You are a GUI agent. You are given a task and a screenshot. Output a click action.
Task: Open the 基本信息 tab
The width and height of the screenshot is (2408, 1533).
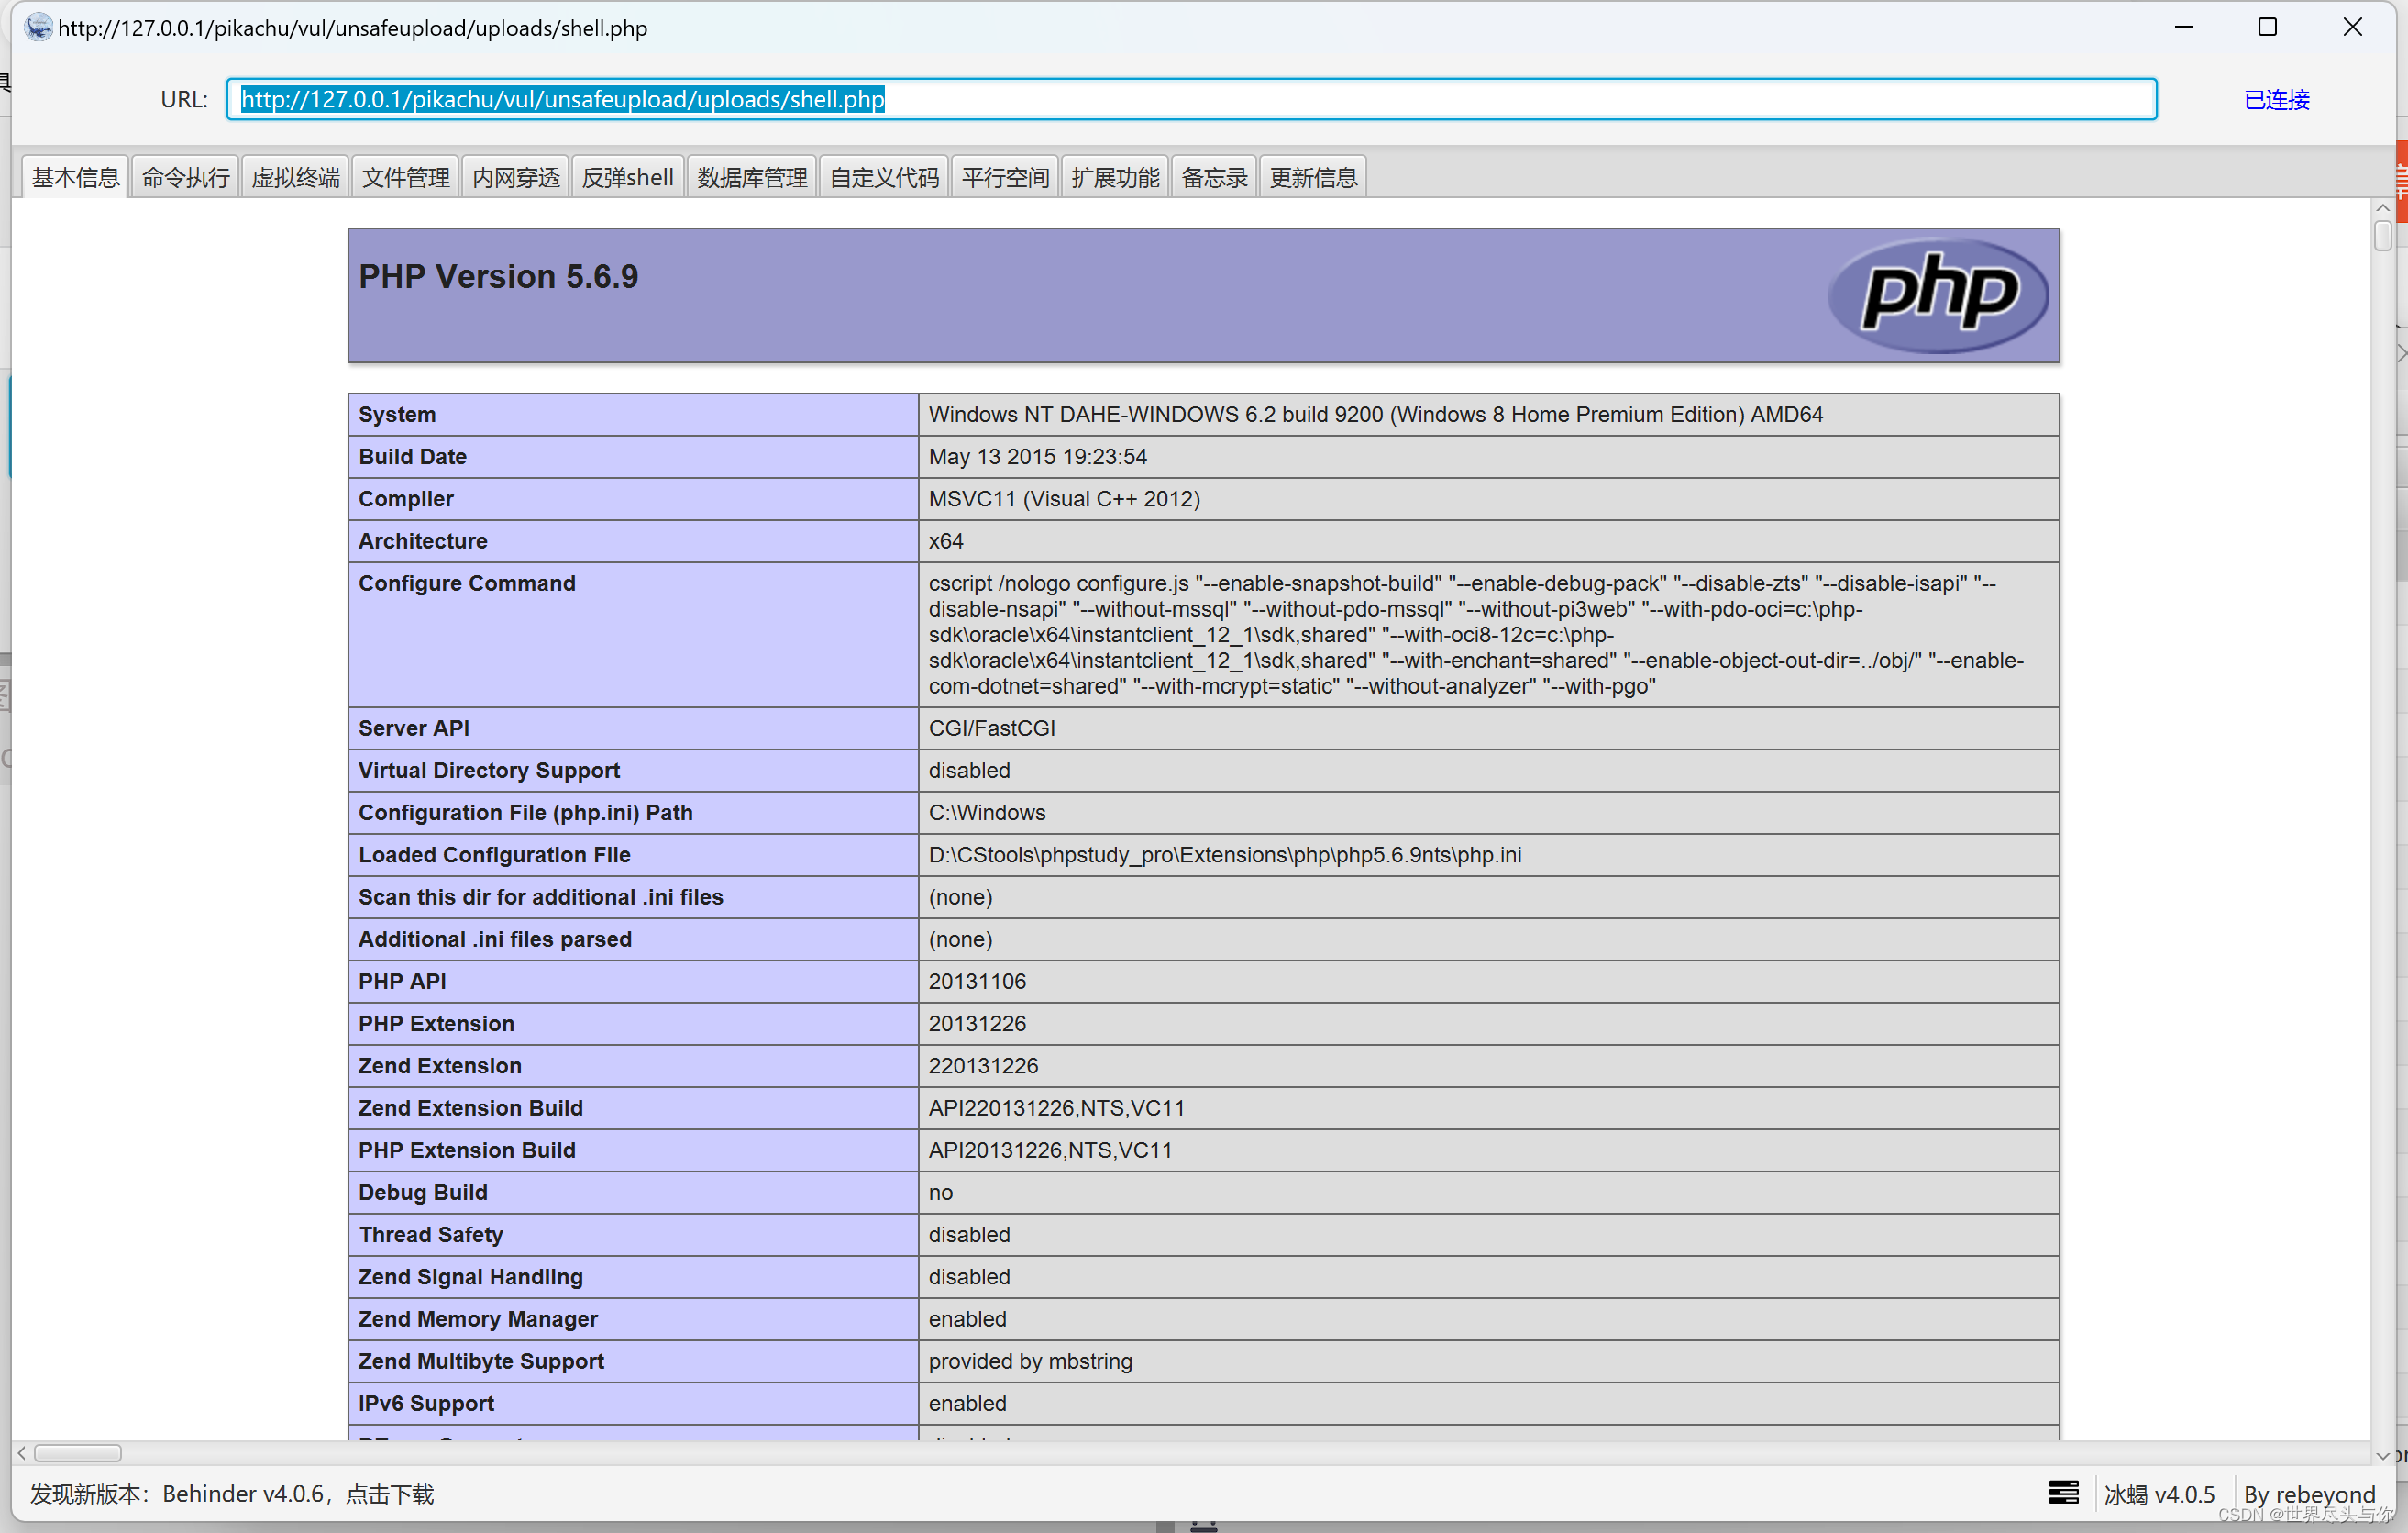(75, 177)
